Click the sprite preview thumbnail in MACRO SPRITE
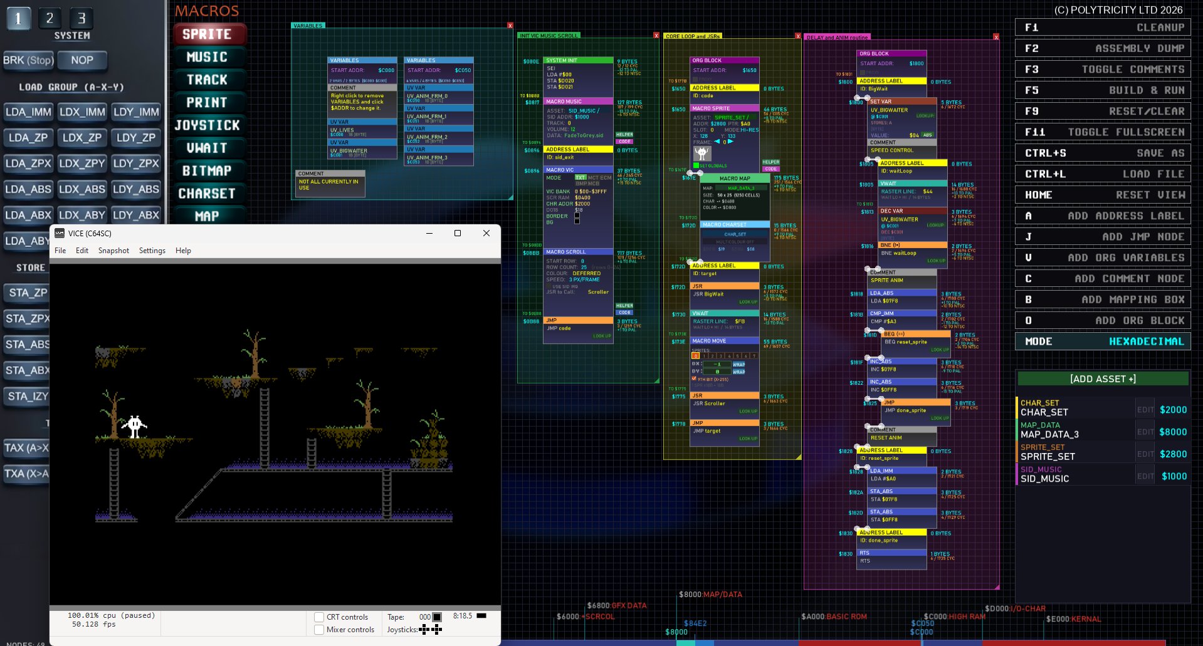Image resolution: width=1203 pixels, height=646 pixels. [702, 154]
